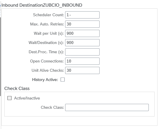Image resolution: width=165 pixels, height=129 pixels.
Task: Edit the Open Connections field
Action: (82, 61)
